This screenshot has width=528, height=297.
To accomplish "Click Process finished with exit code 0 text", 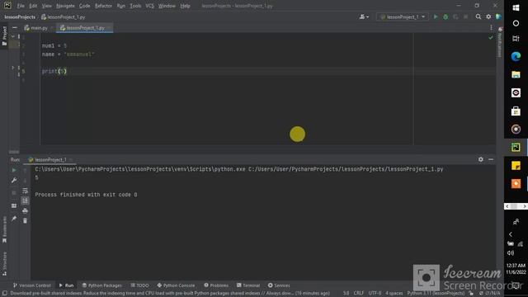I will [86, 195].
